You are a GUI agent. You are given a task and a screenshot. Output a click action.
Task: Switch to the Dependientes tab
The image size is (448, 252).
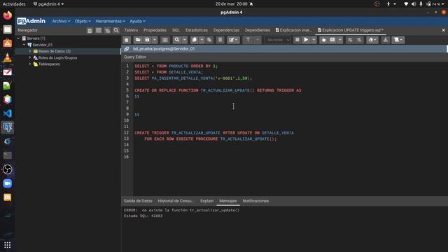(x=258, y=30)
